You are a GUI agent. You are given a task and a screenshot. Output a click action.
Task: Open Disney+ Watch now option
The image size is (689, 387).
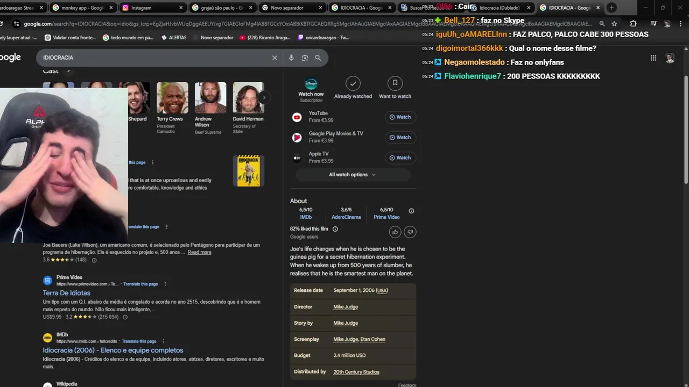click(311, 90)
